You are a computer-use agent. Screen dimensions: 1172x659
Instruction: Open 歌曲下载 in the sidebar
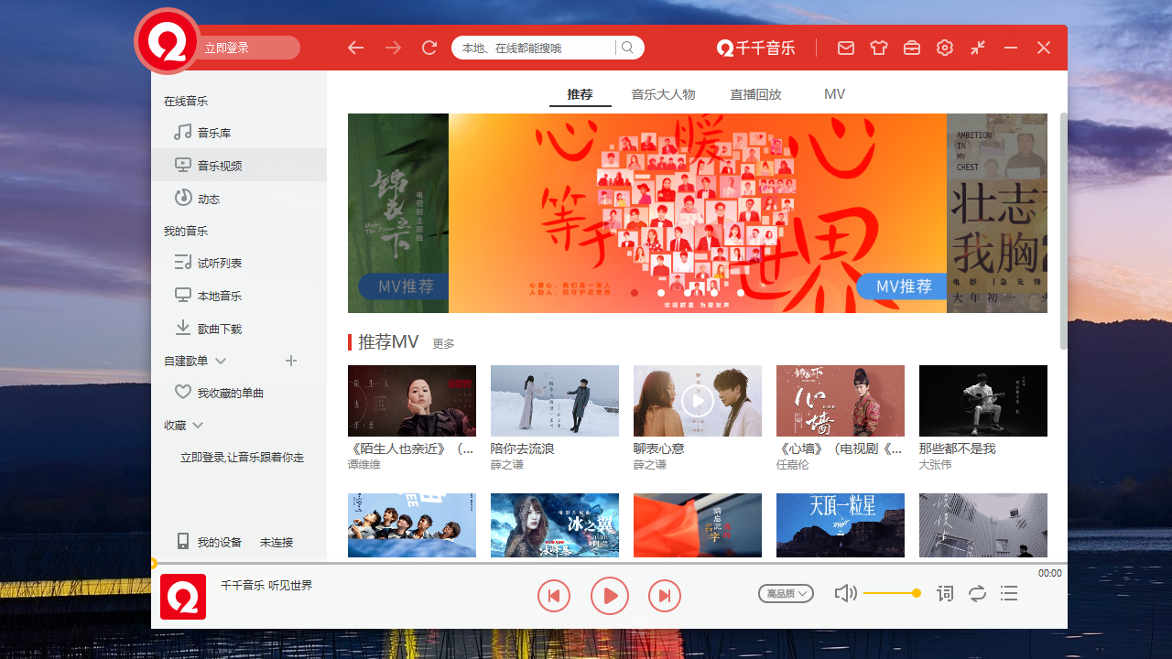(239, 329)
